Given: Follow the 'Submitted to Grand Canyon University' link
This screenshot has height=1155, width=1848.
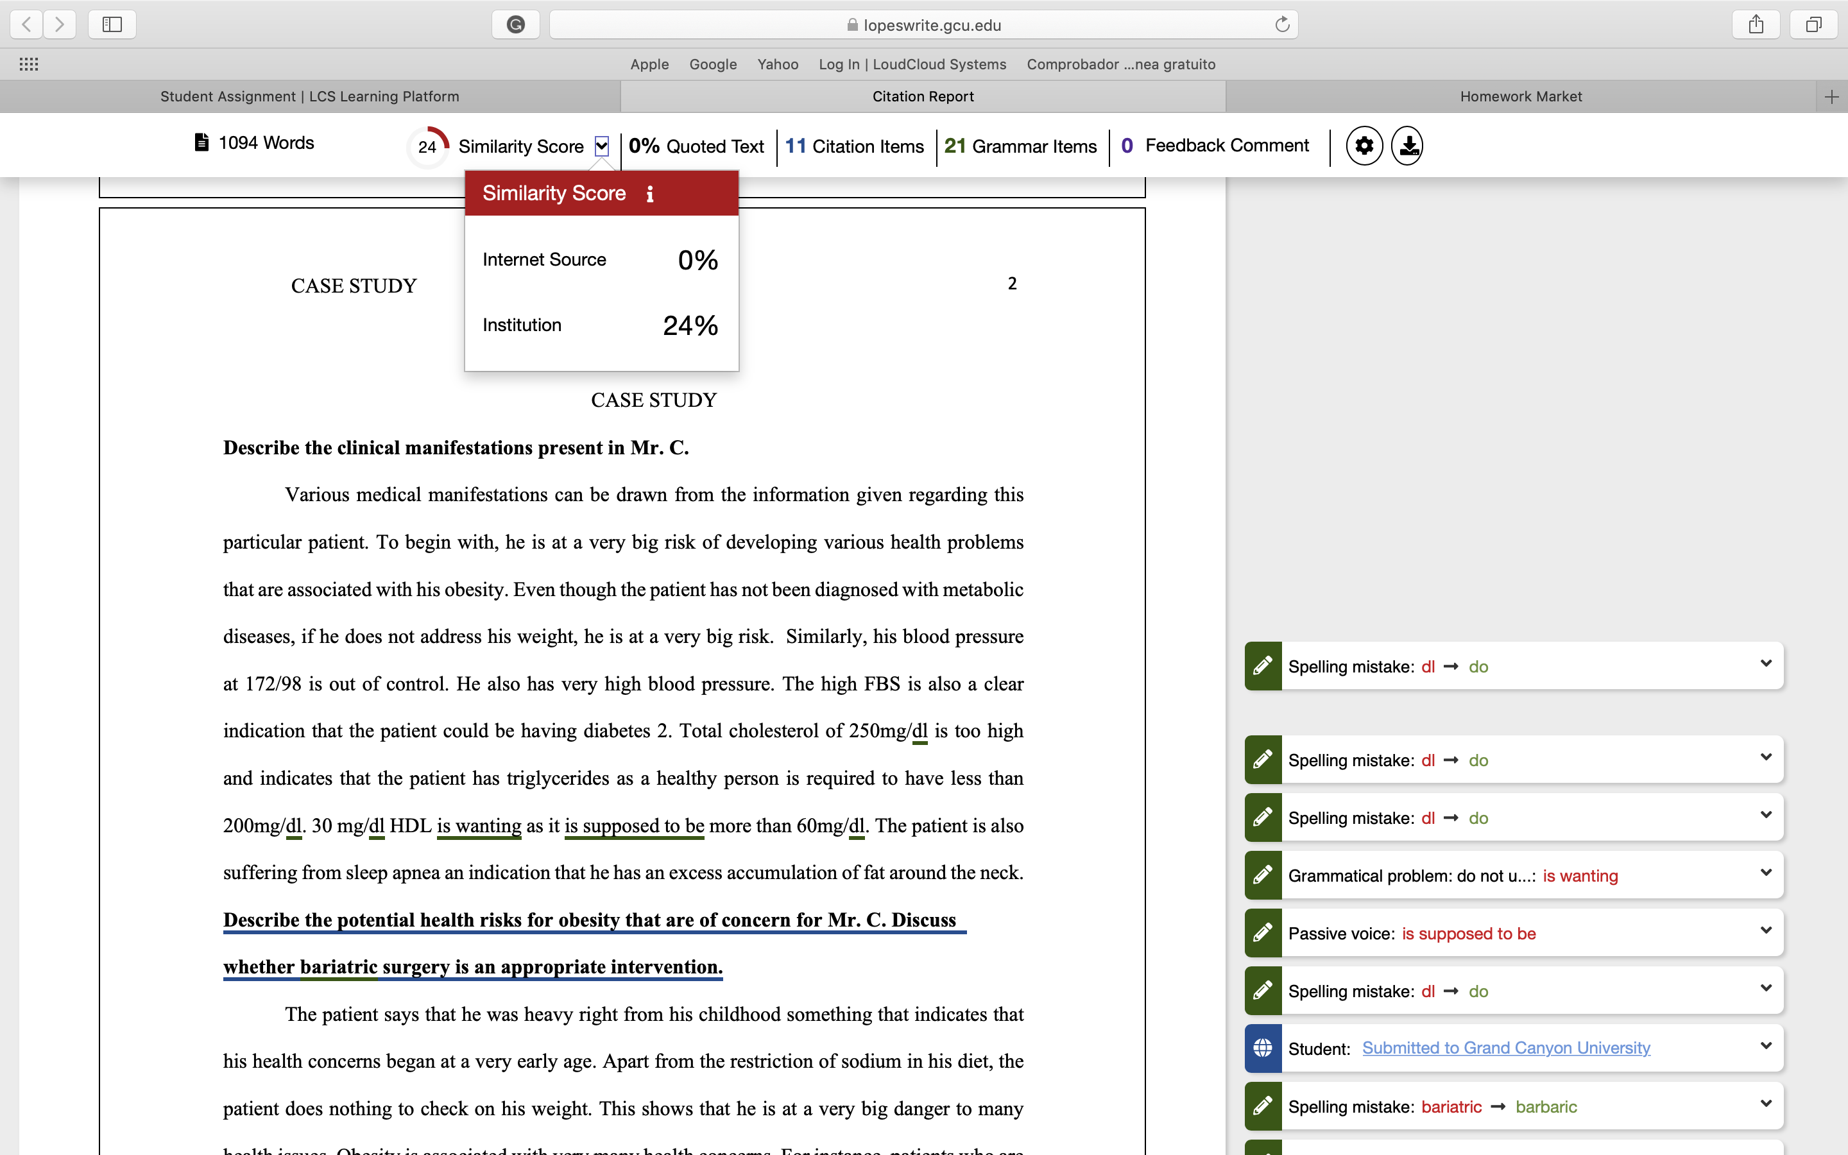Looking at the screenshot, I should 1506,1048.
